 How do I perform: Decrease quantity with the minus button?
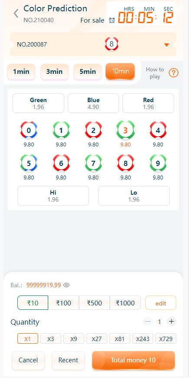tap(148, 322)
